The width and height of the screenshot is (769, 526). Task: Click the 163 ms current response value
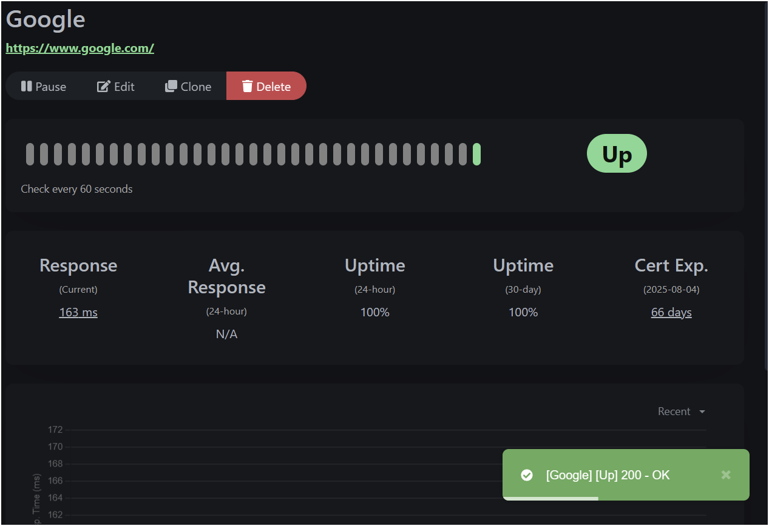78,313
